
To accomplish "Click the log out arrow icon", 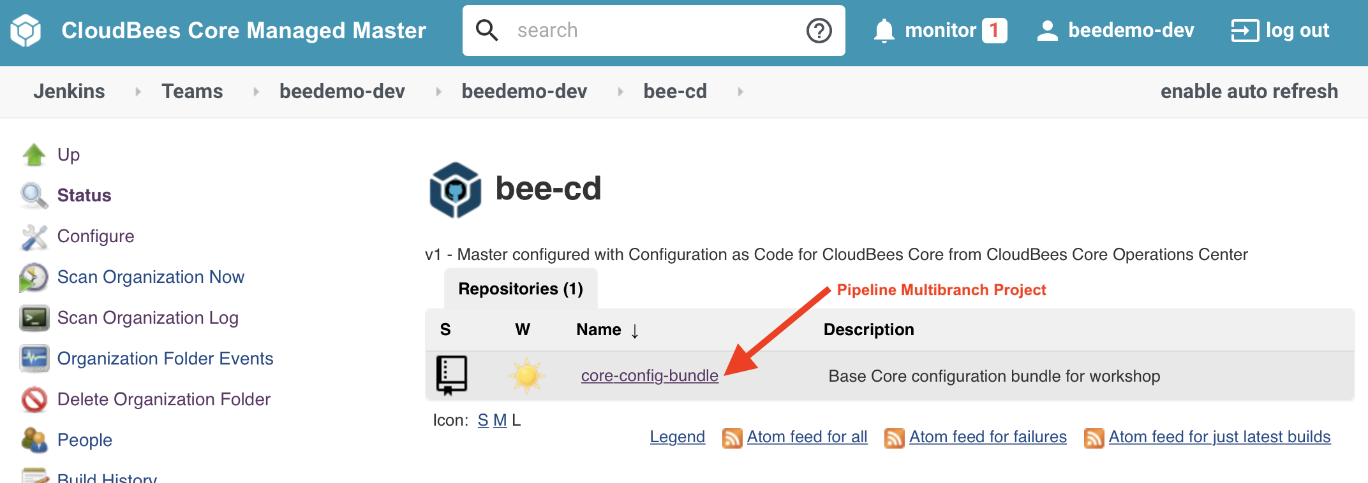I will 1244,31.
